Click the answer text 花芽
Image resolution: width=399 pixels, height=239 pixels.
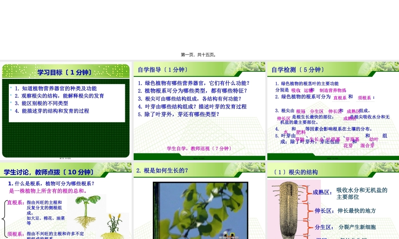(x=348, y=145)
